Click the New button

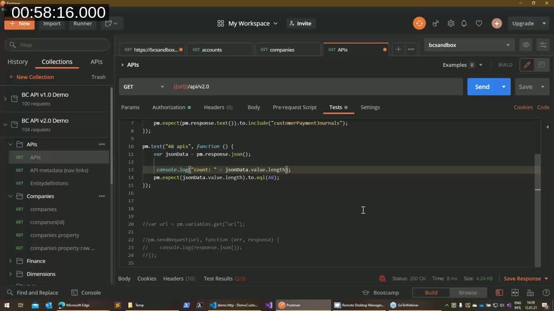point(20,23)
